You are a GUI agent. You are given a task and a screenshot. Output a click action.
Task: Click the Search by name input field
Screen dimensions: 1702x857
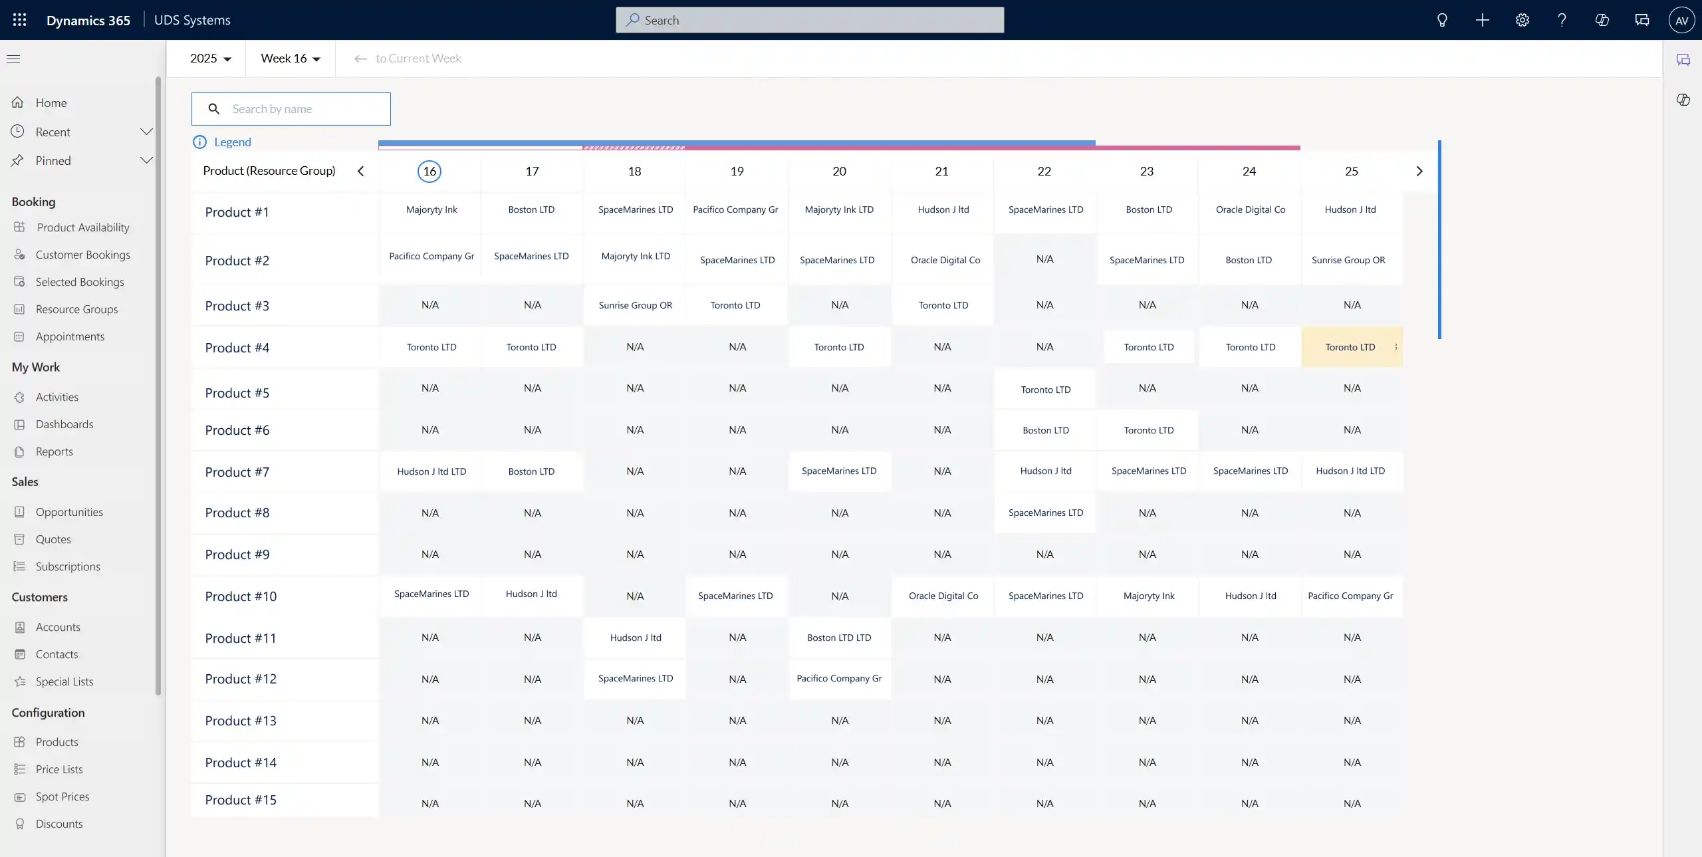(291, 108)
